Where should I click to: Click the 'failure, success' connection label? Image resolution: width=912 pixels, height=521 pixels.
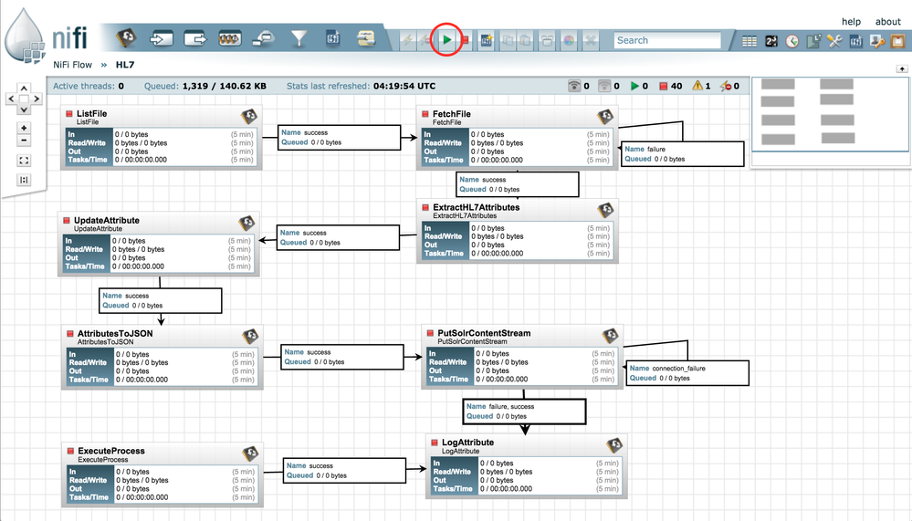point(524,412)
